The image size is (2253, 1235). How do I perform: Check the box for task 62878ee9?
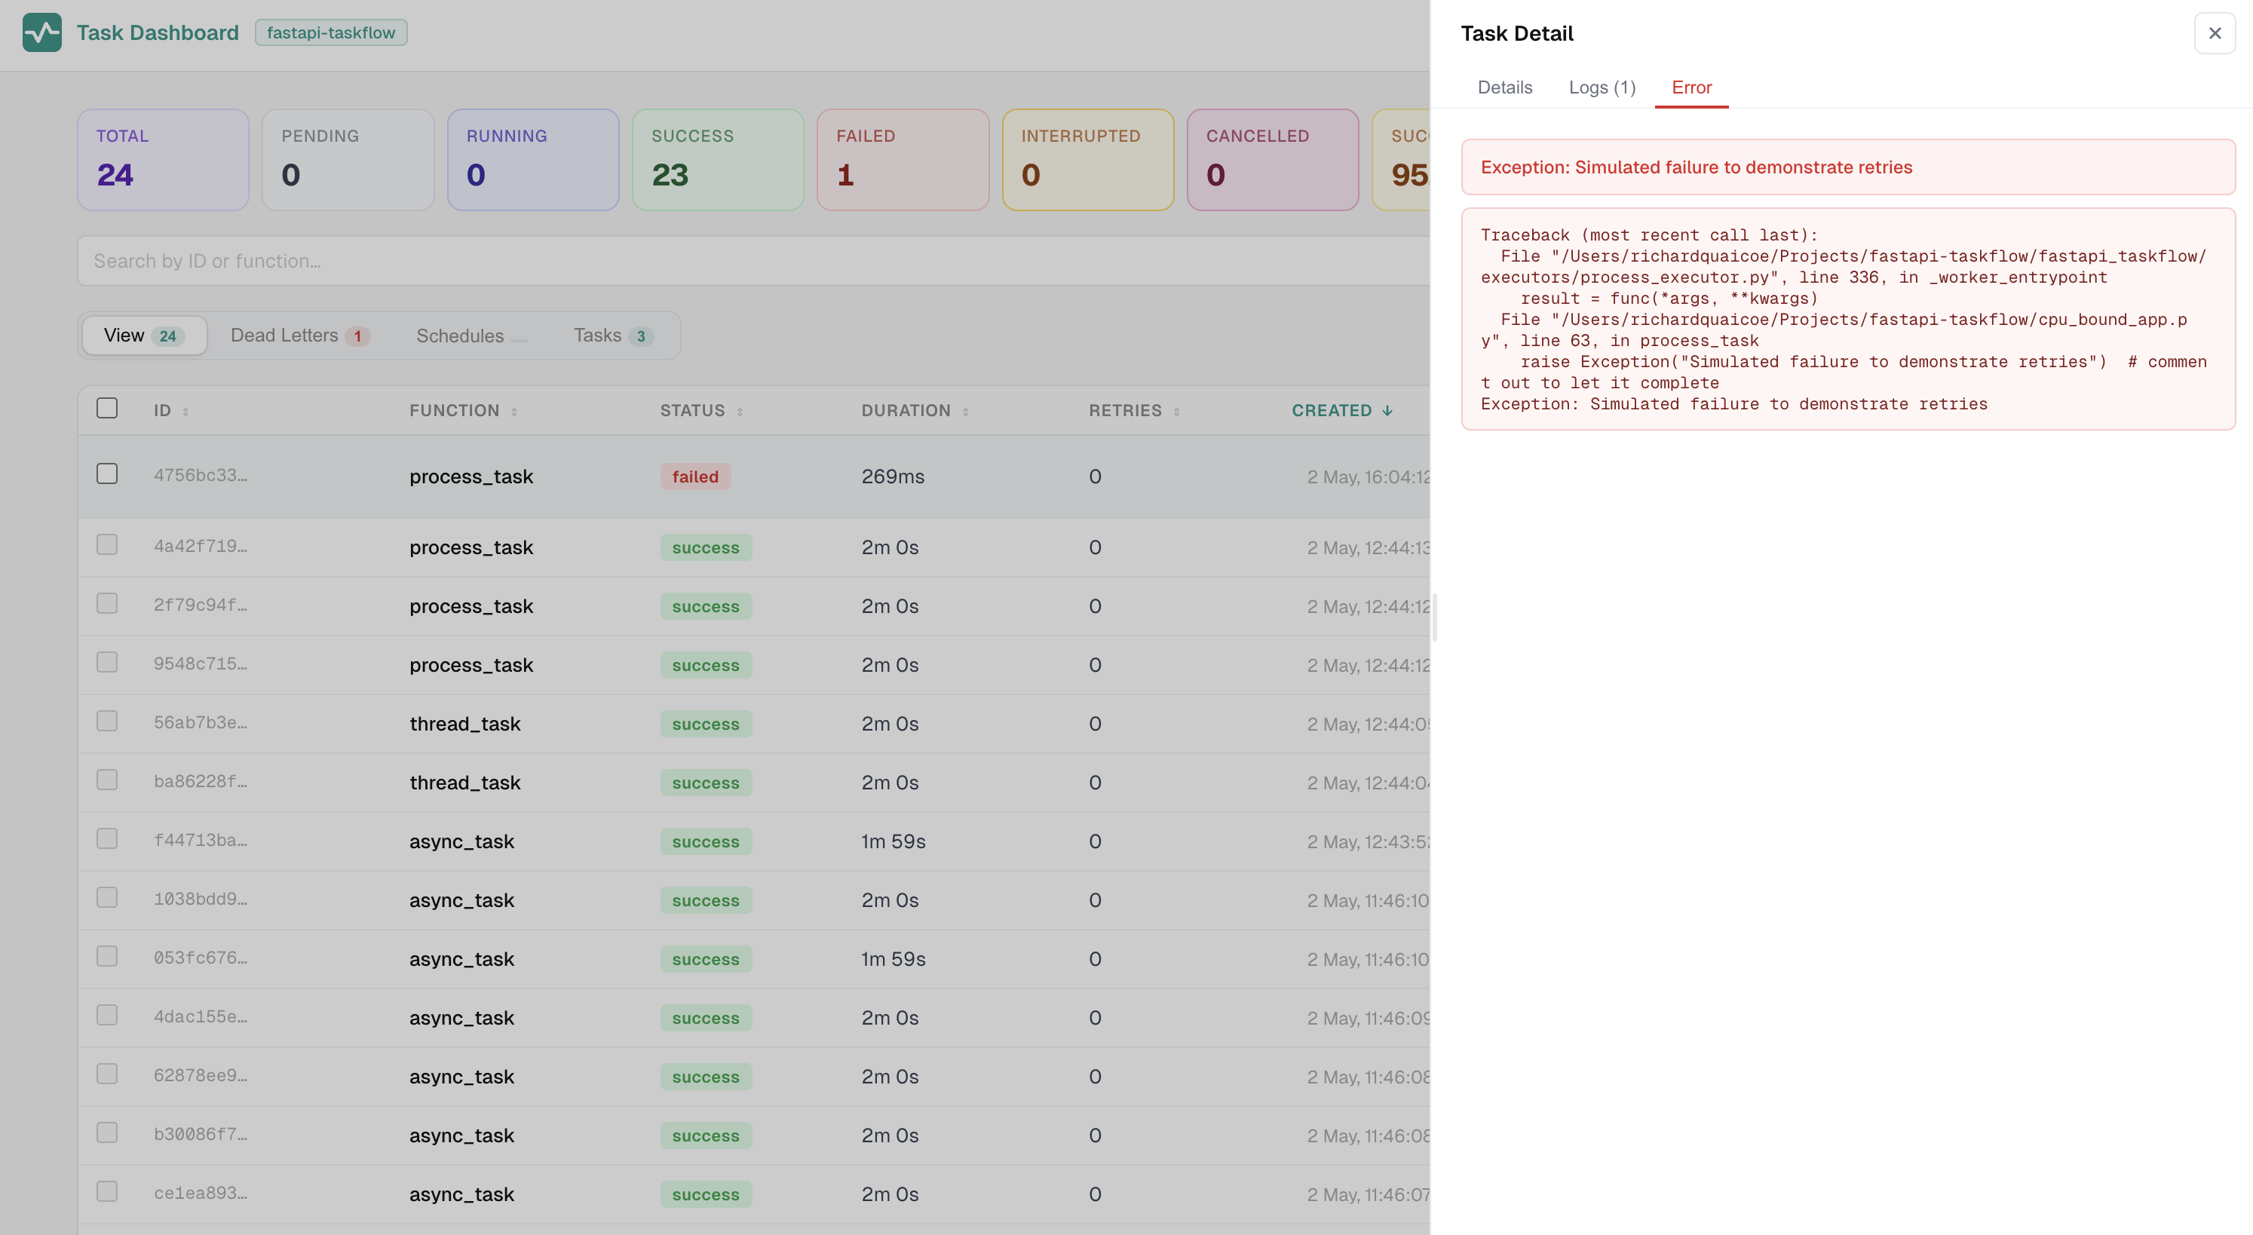[x=107, y=1073]
